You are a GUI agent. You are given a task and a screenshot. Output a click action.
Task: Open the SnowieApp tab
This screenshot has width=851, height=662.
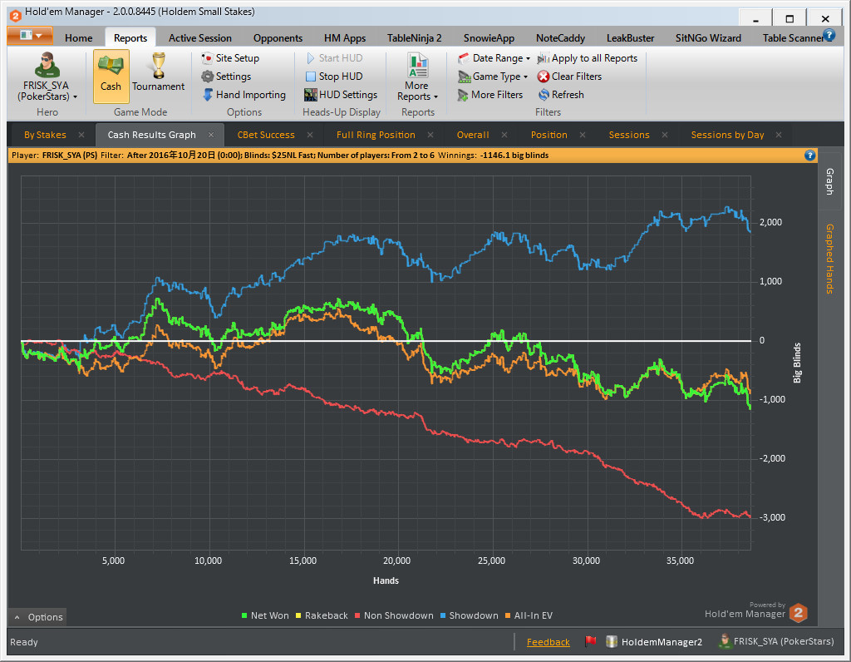click(489, 38)
